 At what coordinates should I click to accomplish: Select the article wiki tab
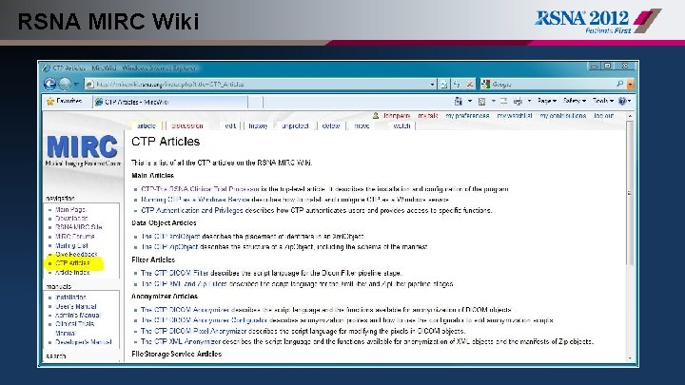[x=147, y=125]
